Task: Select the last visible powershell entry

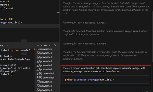Action: point(44,90)
